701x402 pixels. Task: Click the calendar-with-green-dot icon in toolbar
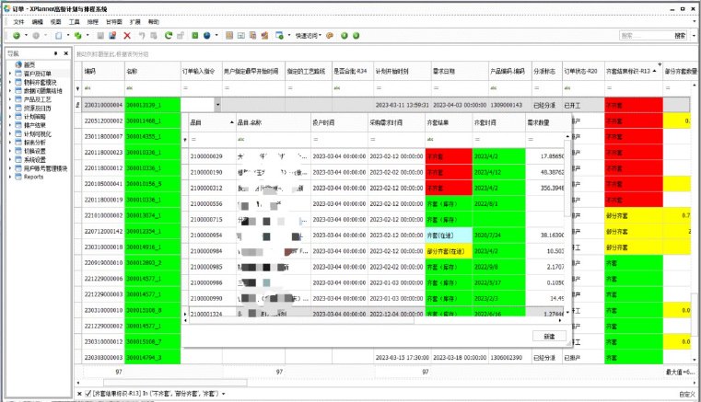tap(279, 36)
